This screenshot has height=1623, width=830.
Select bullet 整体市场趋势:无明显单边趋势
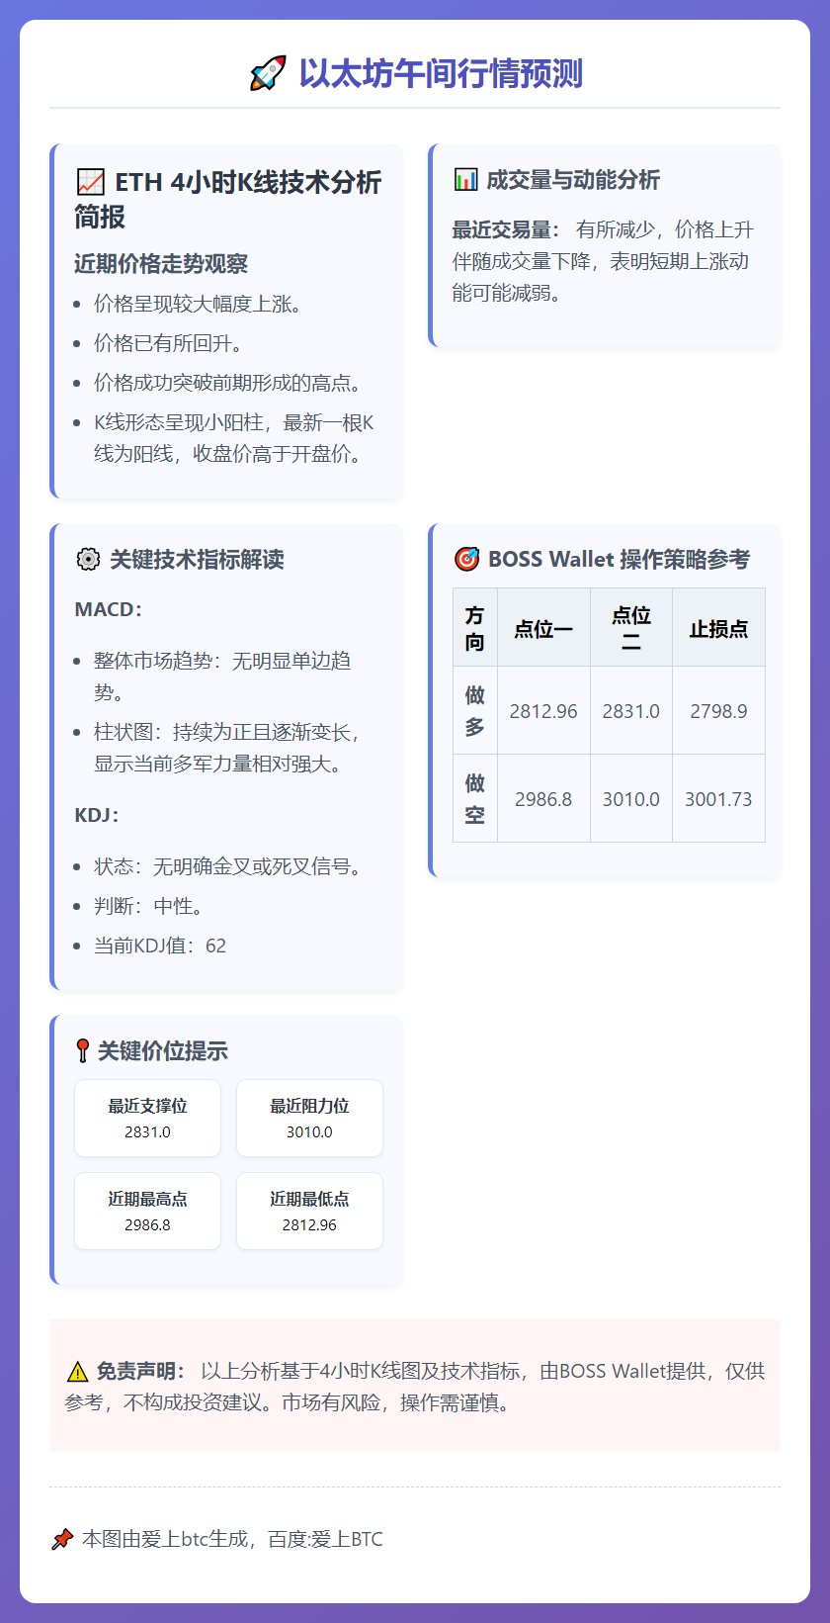pos(222,676)
